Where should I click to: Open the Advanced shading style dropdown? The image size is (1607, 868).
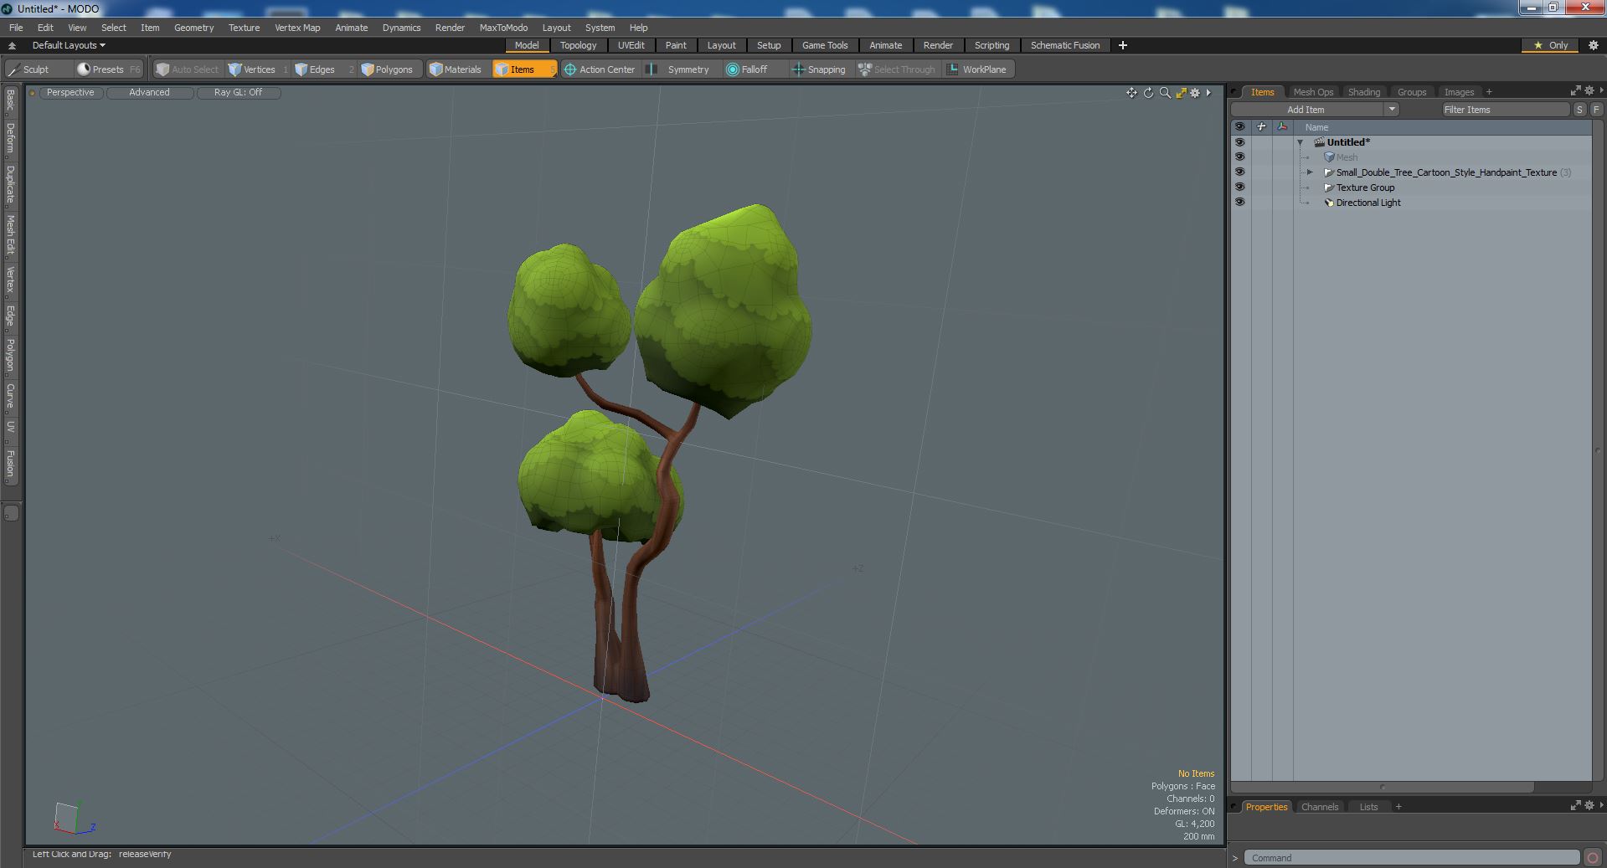point(149,93)
